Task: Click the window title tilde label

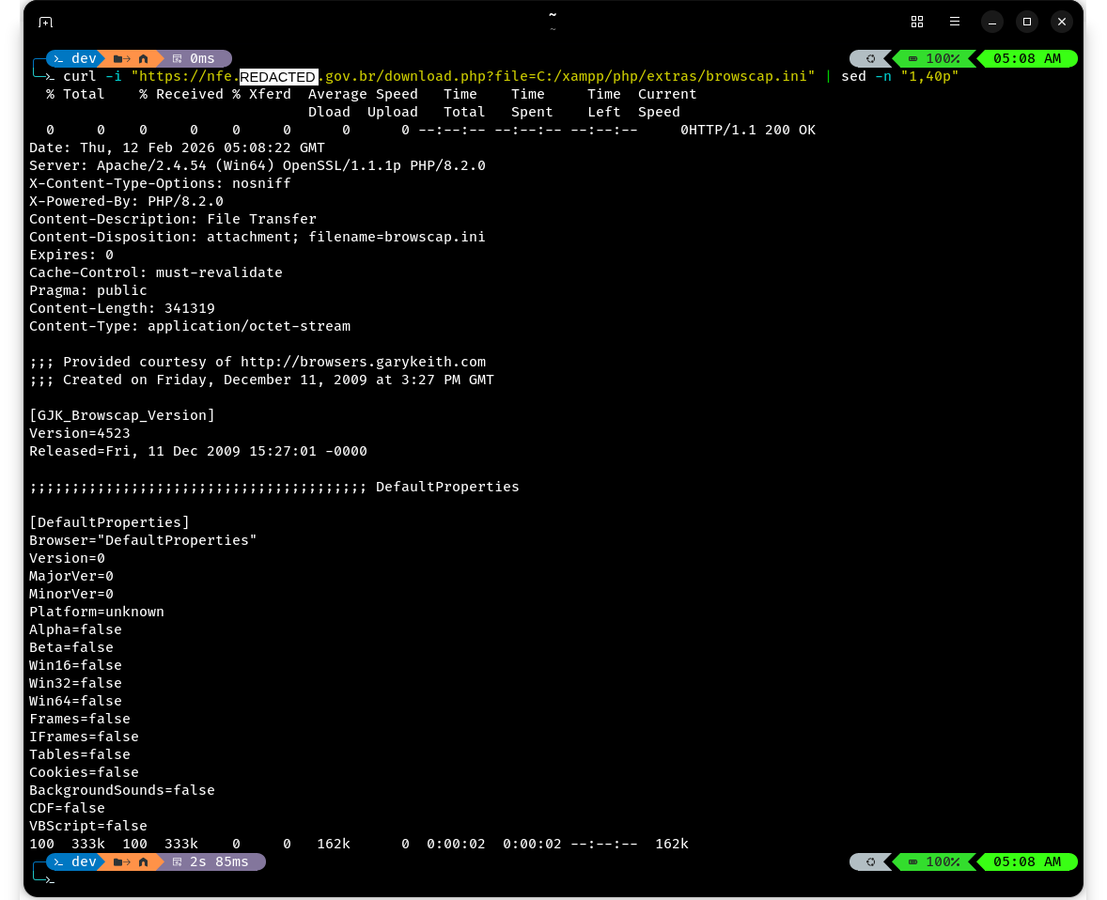Action: click(553, 15)
